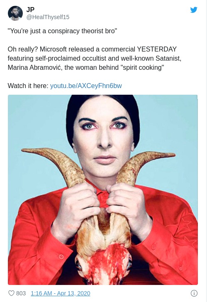Viewport: 207px width, 302px height.
Task: Click the 803 likes count
Action: [21, 293]
